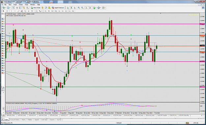The height and width of the screenshot is (125, 206).
Task: Open the Help menu
Action: point(39,5)
